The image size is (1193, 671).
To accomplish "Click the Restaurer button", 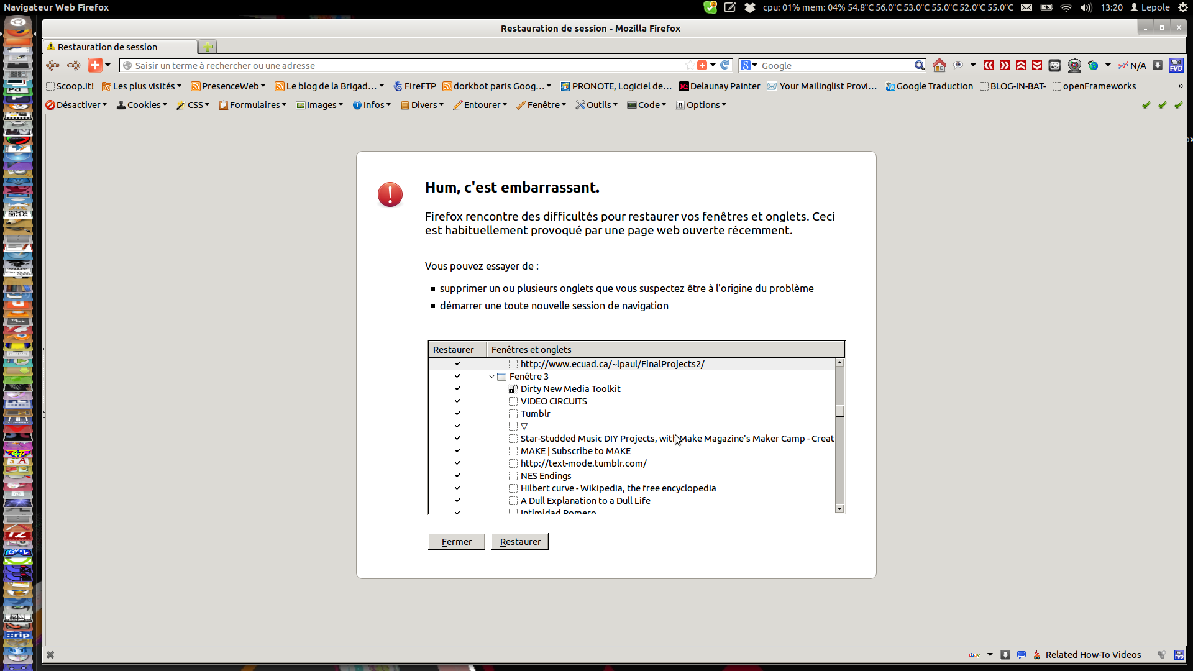I will point(520,542).
